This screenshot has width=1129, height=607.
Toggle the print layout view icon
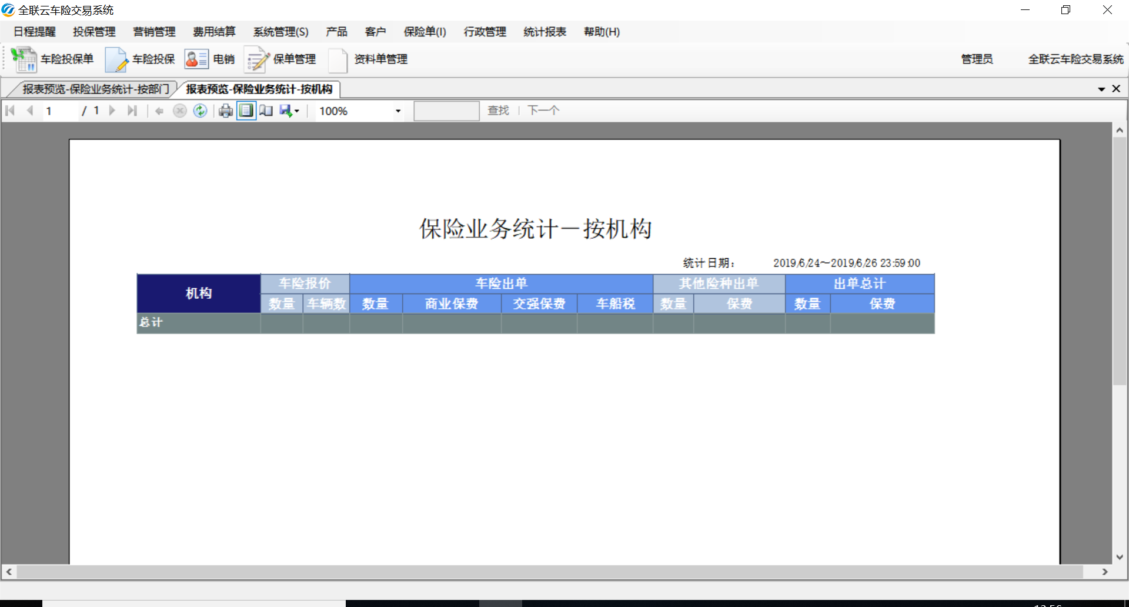point(246,111)
